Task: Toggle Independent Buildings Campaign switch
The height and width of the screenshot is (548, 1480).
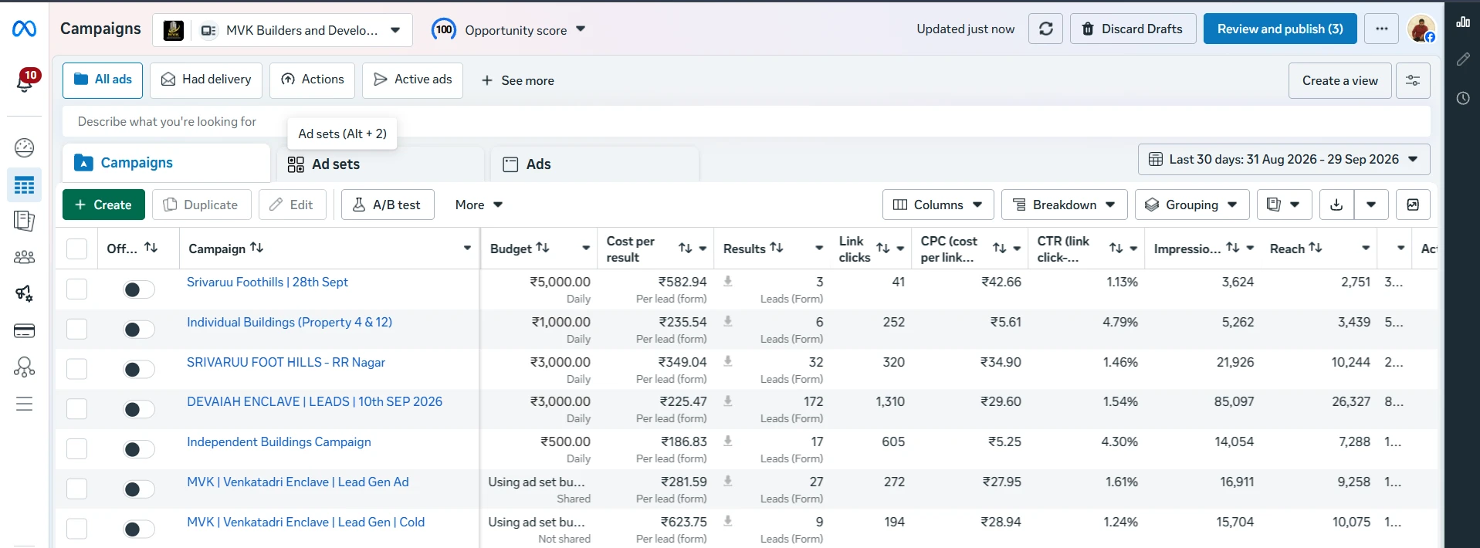Action: click(139, 449)
